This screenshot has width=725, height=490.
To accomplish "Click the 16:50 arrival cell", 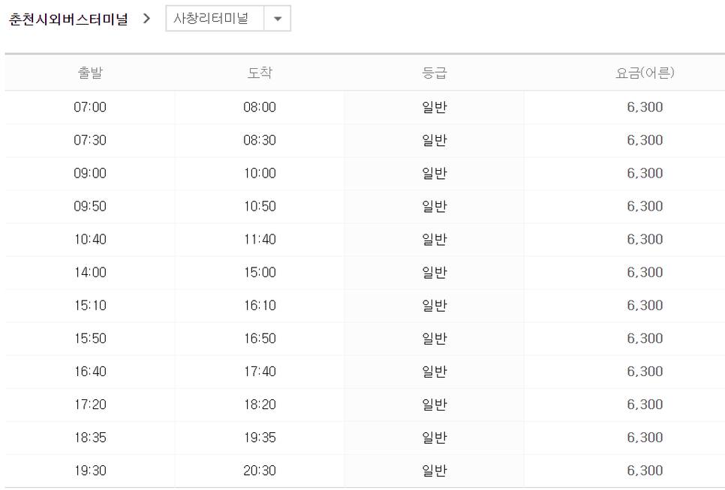I will click(x=260, y=338).
